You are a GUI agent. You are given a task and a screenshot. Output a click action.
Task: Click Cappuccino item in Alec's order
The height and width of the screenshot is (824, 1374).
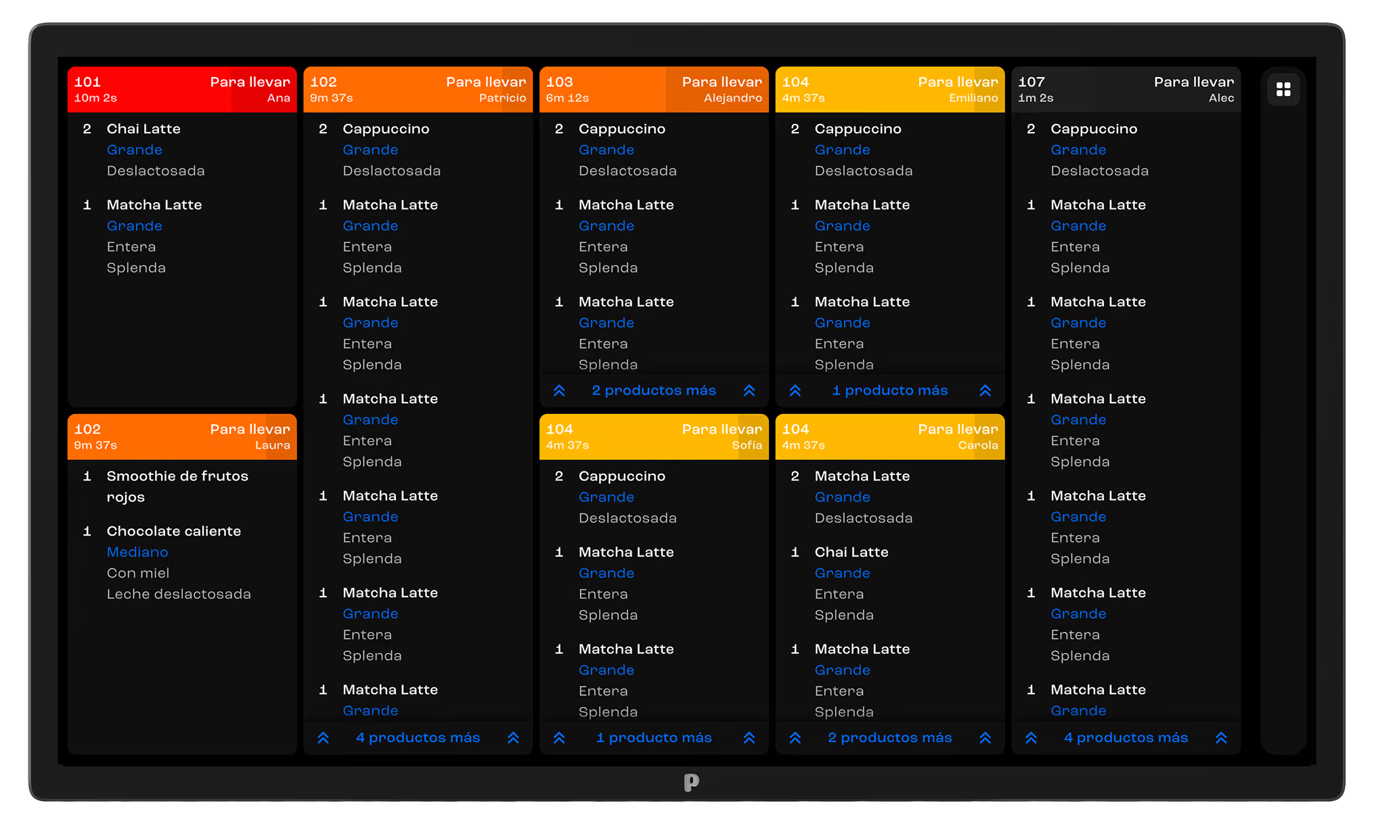pyautogui.click(x=1094, y=129)
